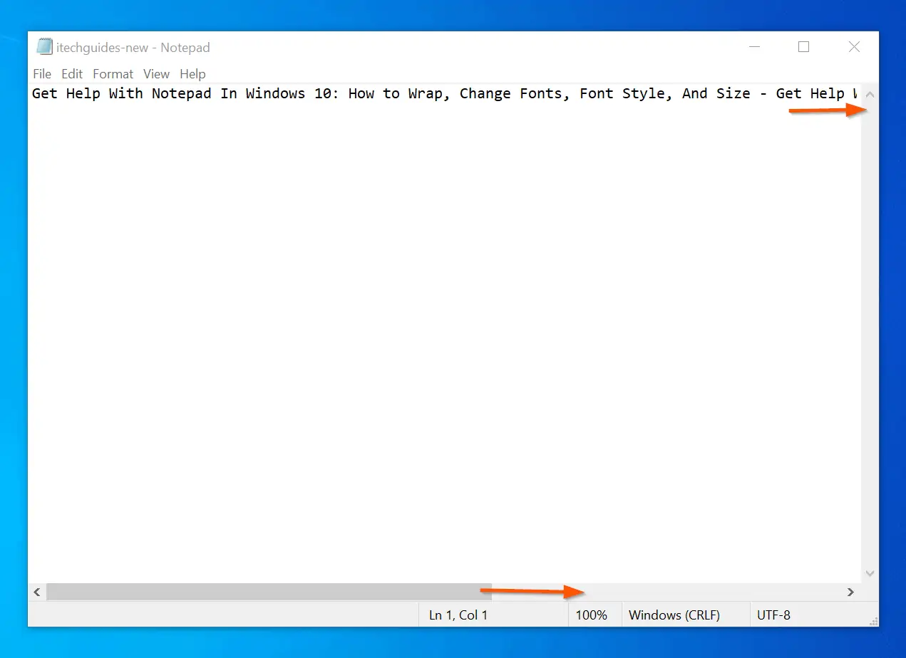Screen dimensions: 906x658
Task: Open the Edit menu
Action: [72, 74]
